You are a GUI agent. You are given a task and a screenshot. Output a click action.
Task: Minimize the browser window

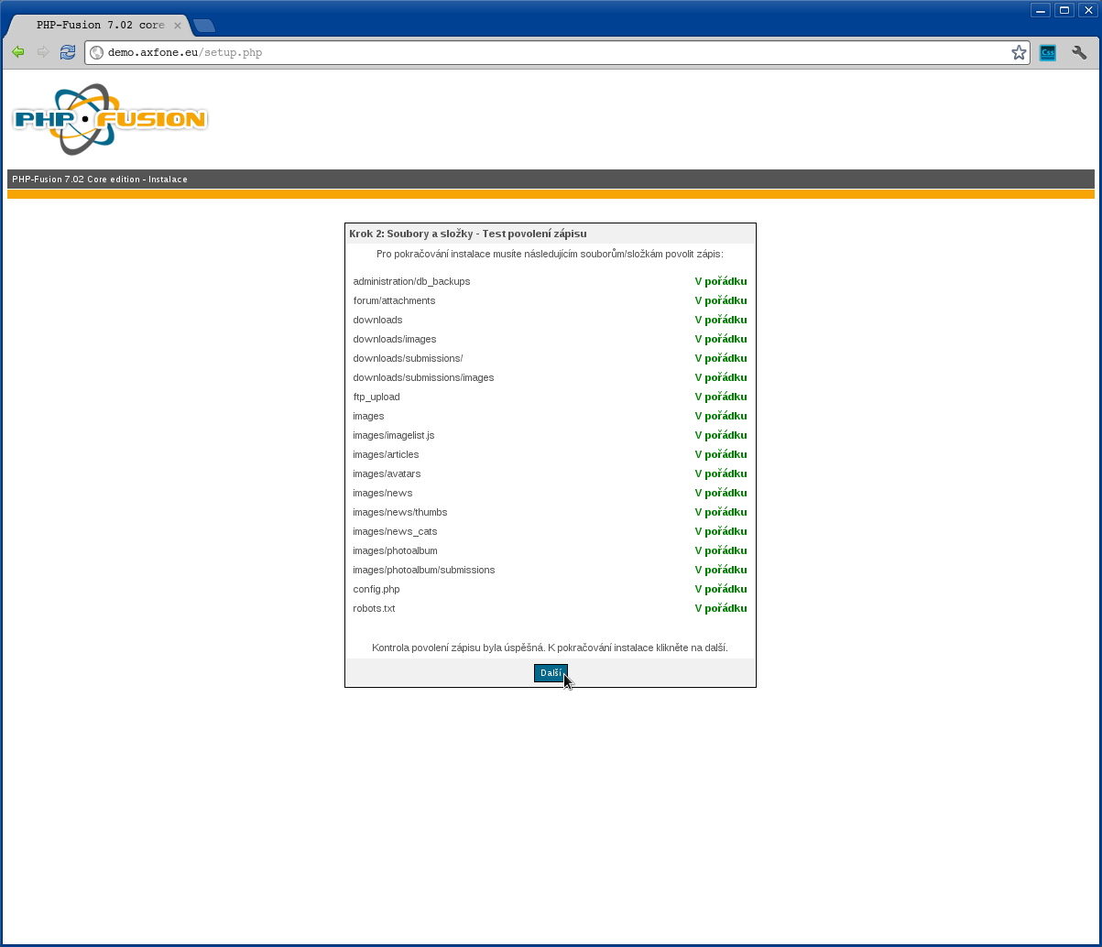click(x=1041, y=10)
